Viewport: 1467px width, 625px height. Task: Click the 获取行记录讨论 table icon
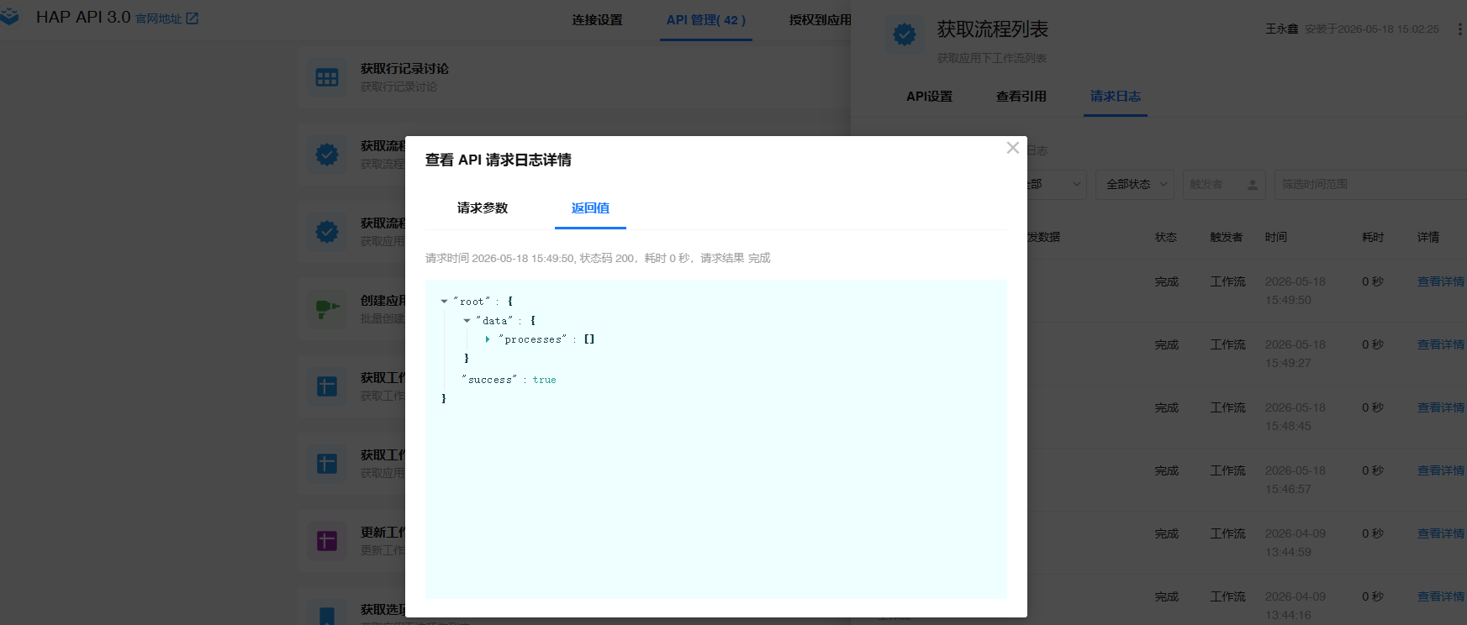pyautogui.click(x=327, y=77)
